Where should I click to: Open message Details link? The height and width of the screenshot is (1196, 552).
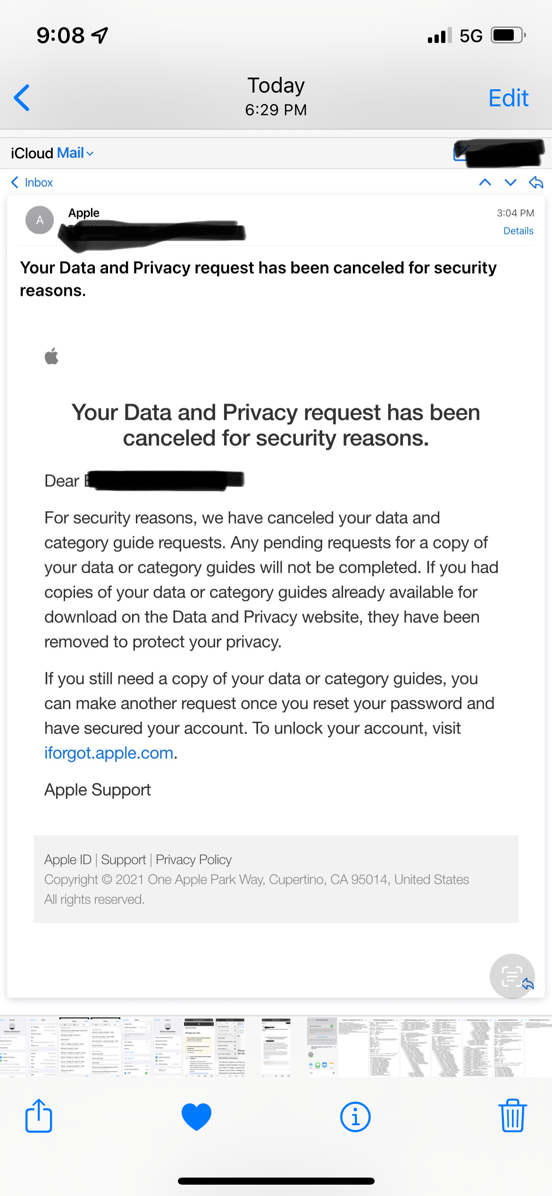(x=518, y=231)
